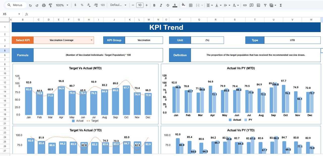Click the fill color swatch
Screen dimensions: 323x156
183,5
